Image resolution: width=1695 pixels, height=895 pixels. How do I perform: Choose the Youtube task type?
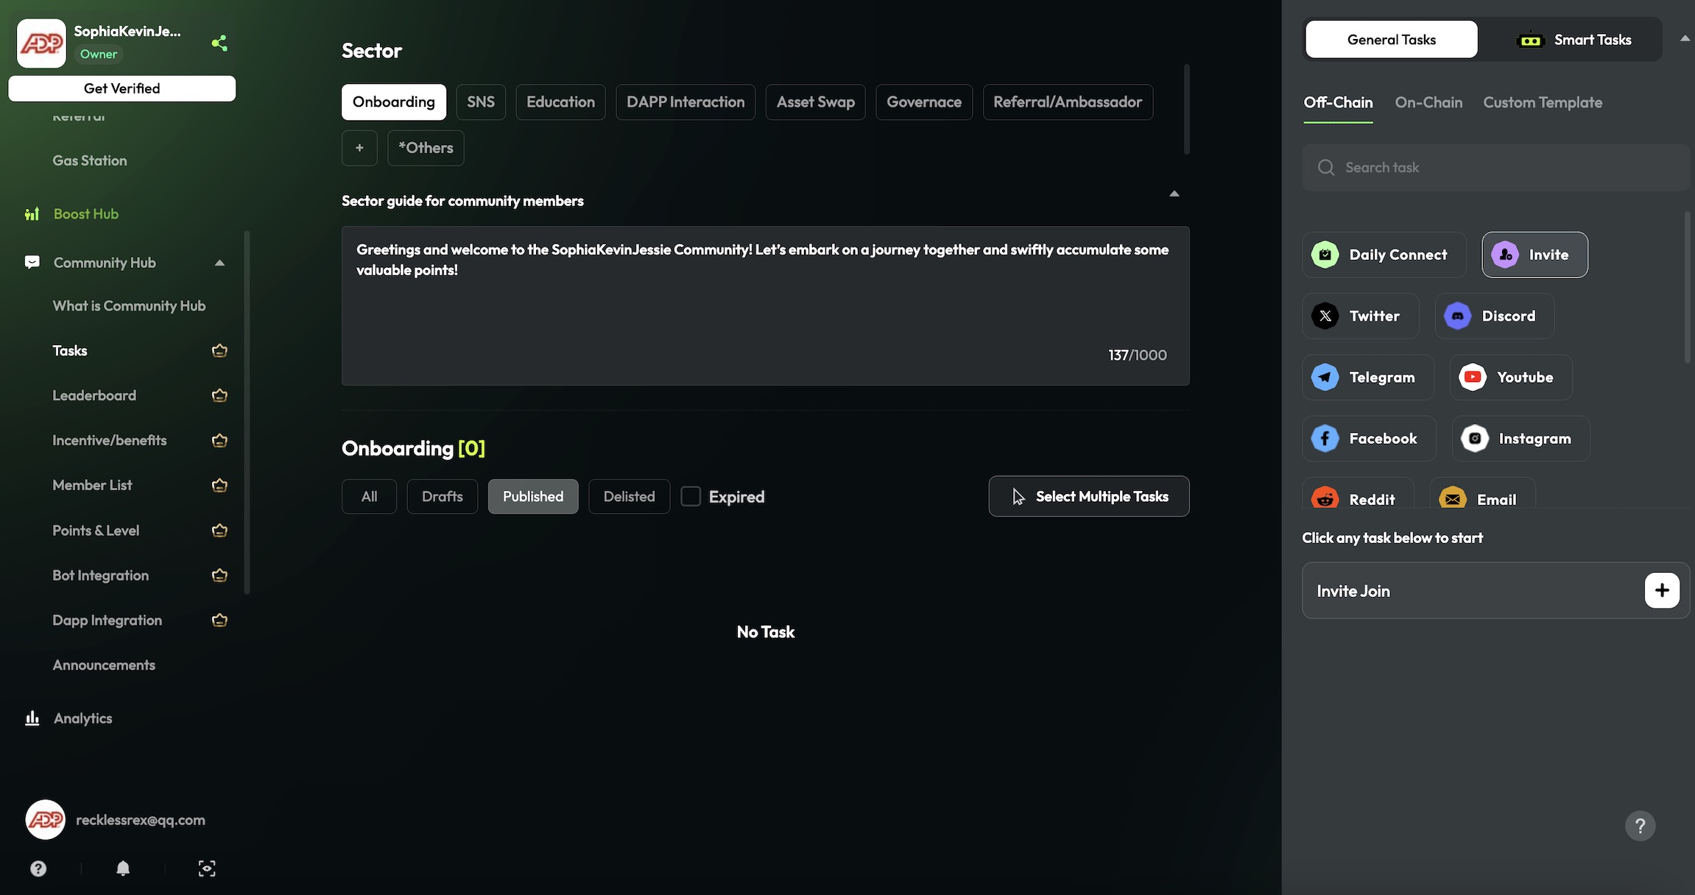click(1510, 378)
